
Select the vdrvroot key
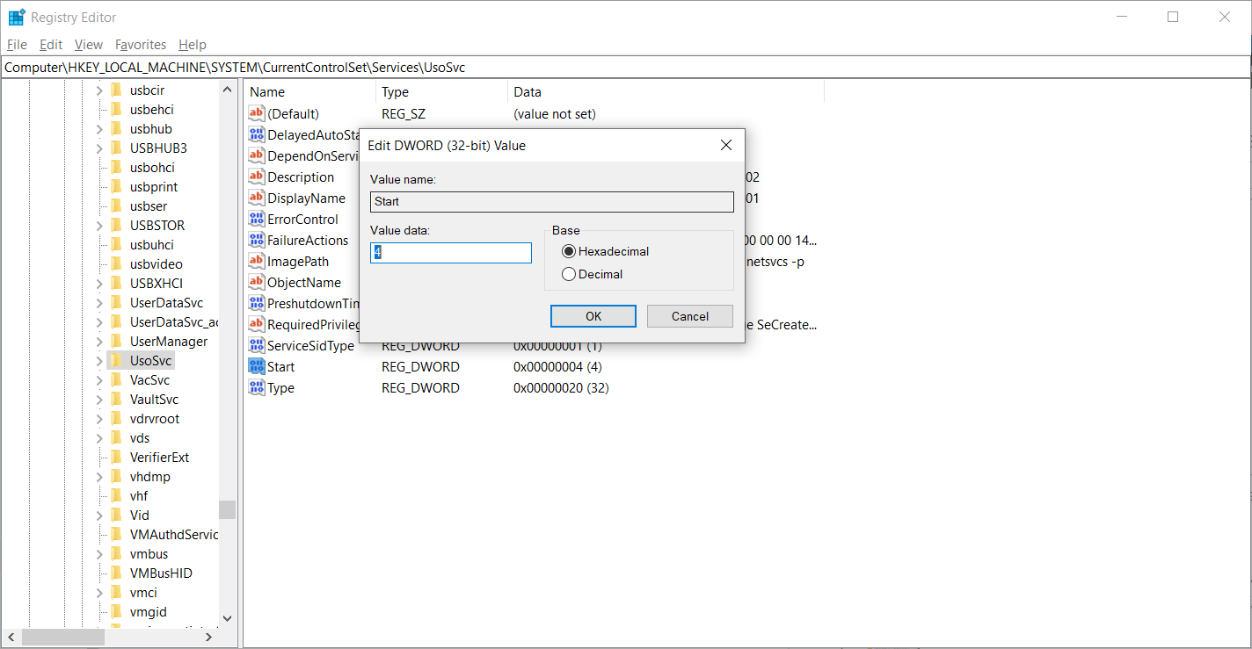(155, 418)
